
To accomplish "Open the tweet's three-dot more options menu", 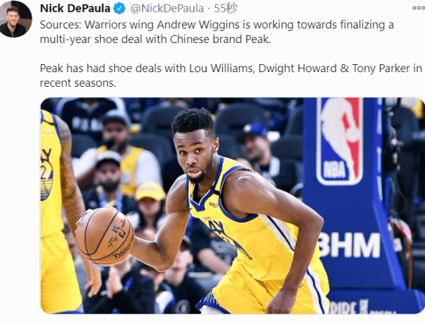I will (419, 9).
